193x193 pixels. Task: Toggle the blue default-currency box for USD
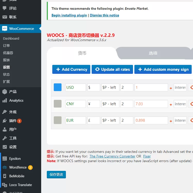pyautogui.click(x=58, y=87)
